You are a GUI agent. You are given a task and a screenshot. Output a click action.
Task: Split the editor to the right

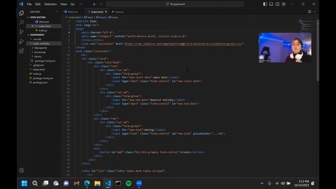(x=310, y=12)
